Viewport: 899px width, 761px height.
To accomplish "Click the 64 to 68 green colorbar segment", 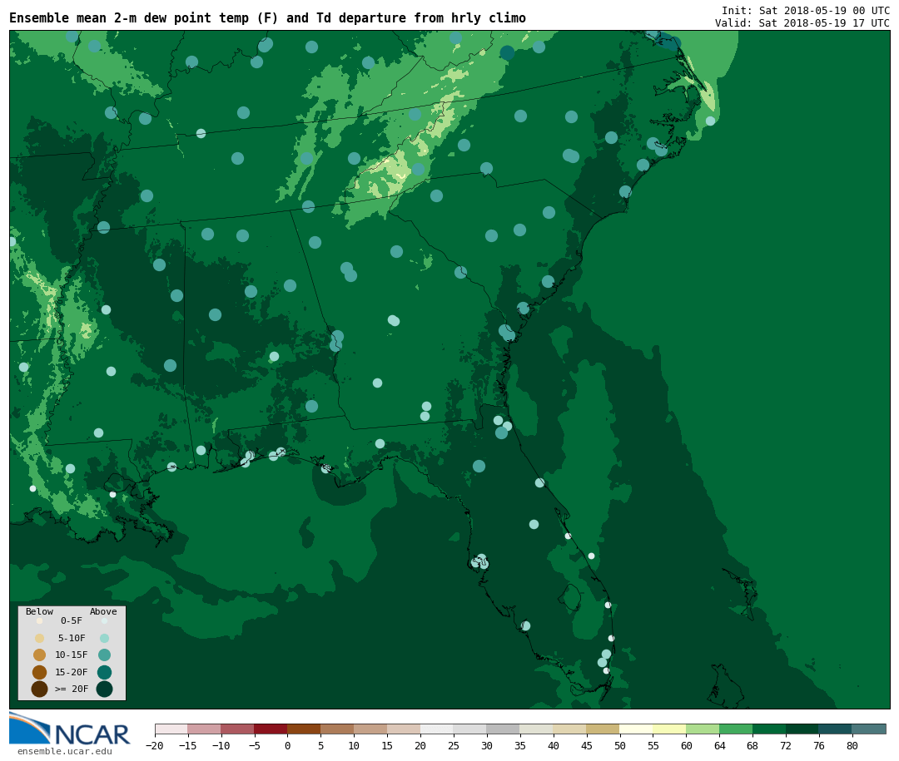I will (736, 729).
